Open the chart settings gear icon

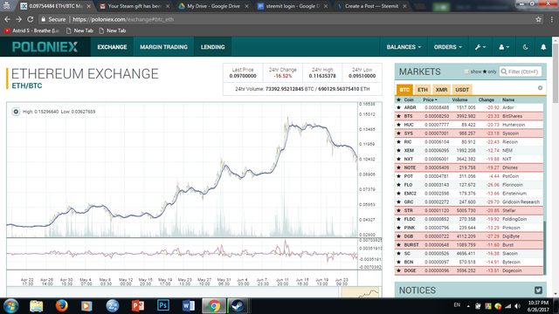(16, 112)
